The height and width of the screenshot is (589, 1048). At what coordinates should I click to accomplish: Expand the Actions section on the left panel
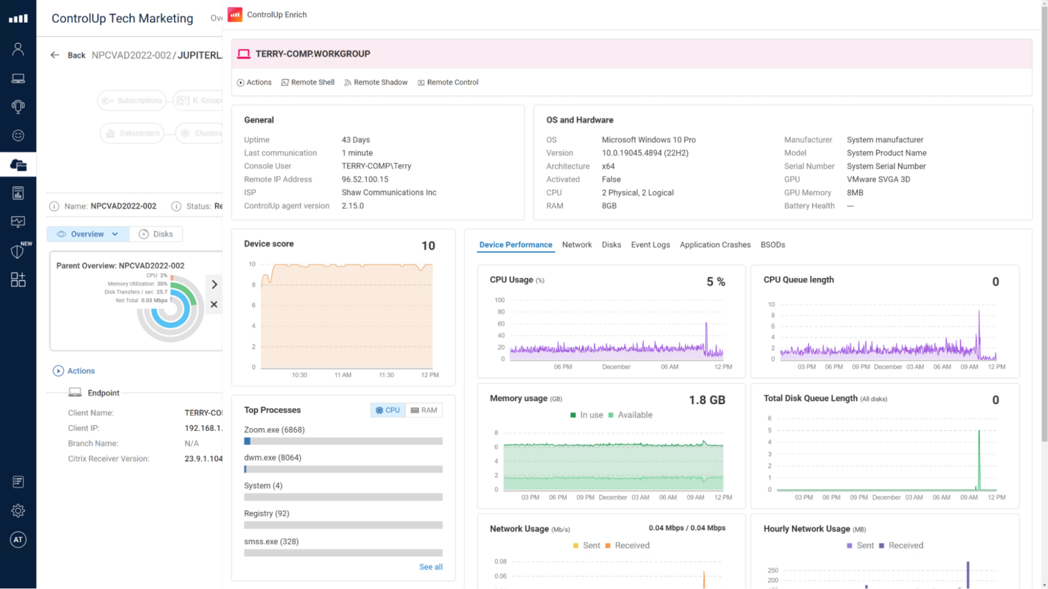pyautogui.click(x=74, y=371)
